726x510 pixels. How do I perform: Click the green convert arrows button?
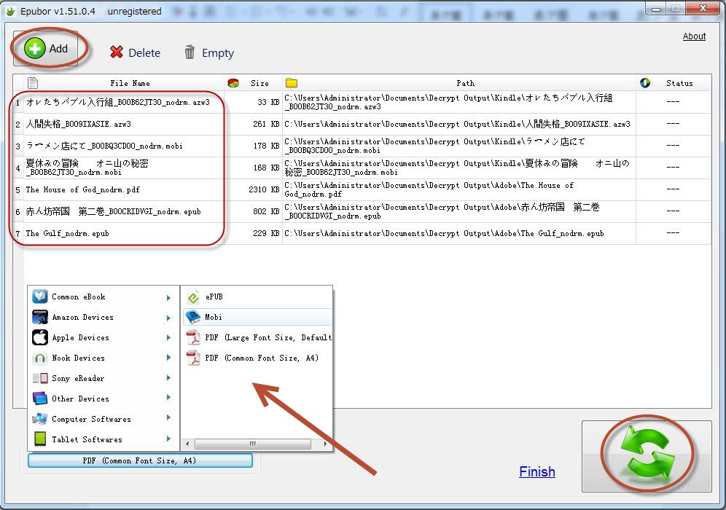pyautogui.click(x=647, y=455)
